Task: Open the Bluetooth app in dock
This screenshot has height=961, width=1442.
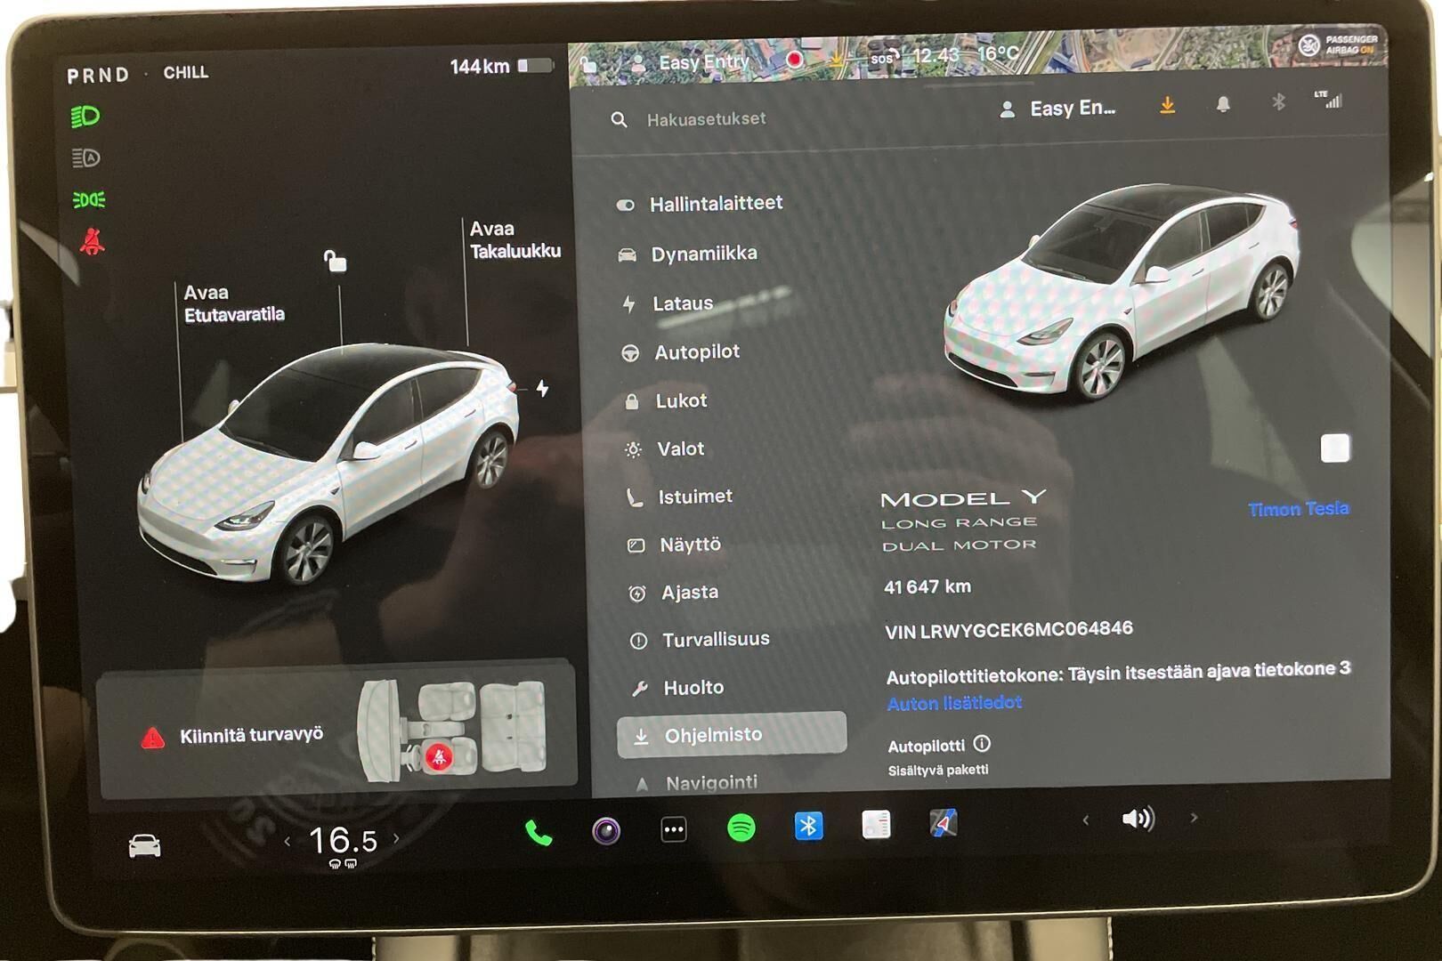Action: click(x=808, y=826)
